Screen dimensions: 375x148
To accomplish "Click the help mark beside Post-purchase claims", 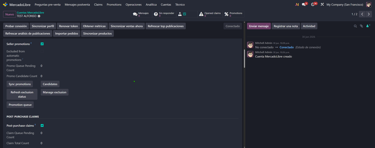I will (x=35, y=125).
